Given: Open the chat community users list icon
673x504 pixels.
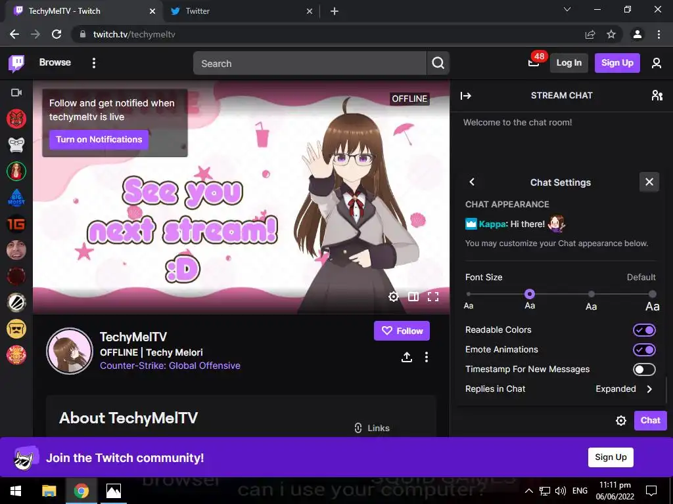Looking at the screenshot, I should [657, 96].
